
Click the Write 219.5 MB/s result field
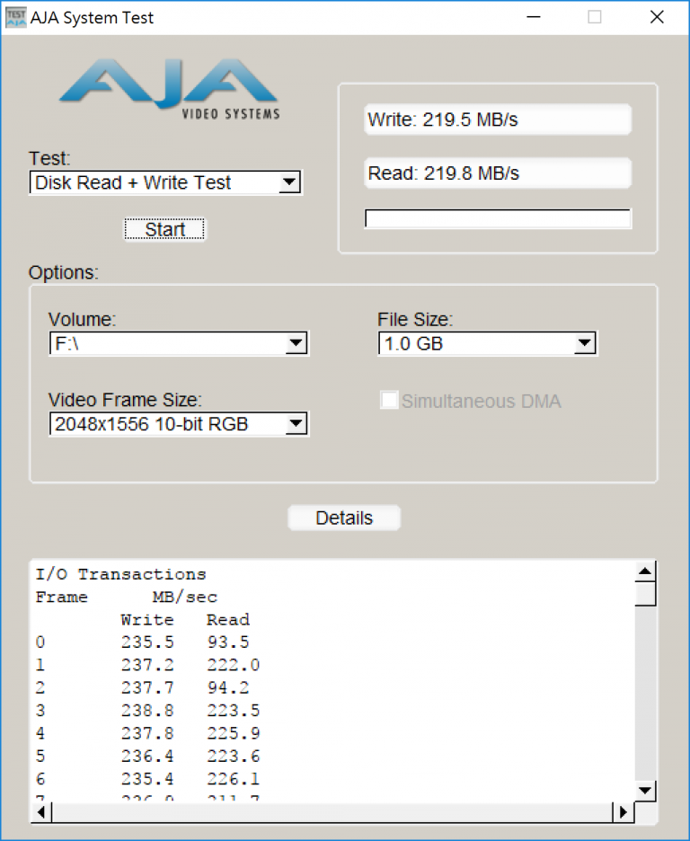498,120
